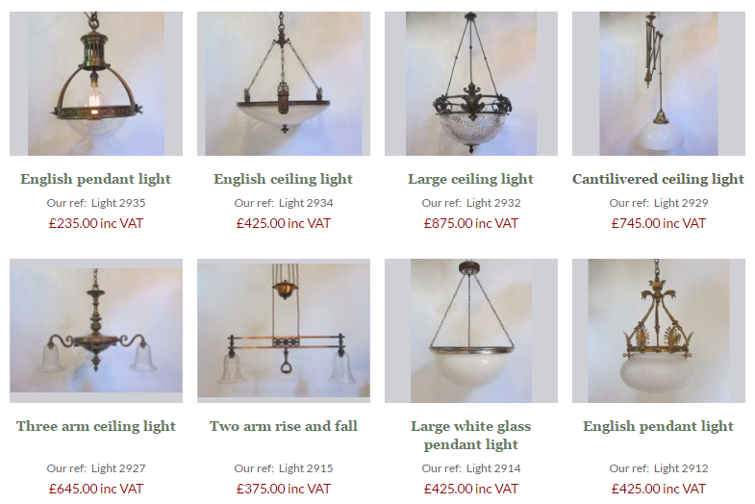Open the Large ceiling light title link
755x504 pixels.
click(471, 179)
